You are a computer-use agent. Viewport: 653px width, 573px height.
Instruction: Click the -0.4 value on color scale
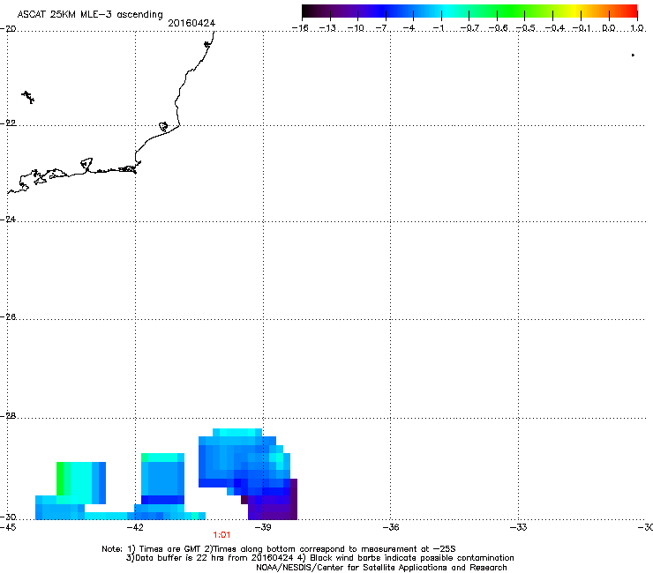[x=555, y=28]
